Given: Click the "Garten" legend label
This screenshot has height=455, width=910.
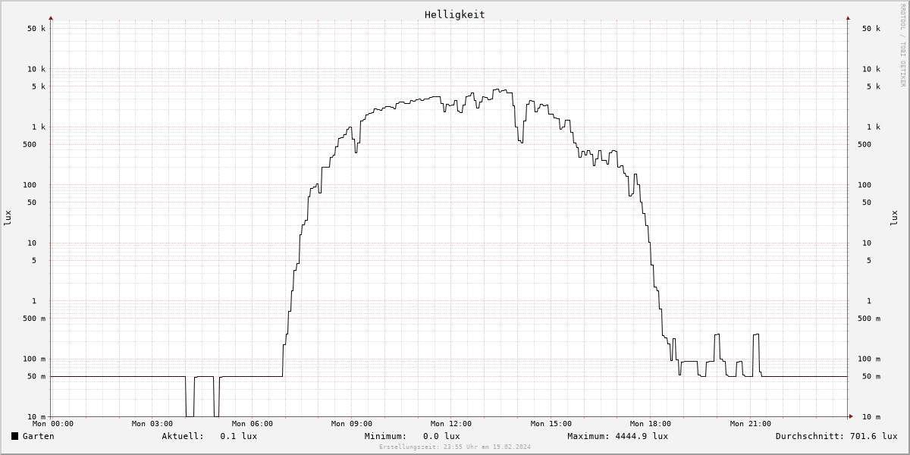Looking at the screenshot, I should [x=39, y=436].
